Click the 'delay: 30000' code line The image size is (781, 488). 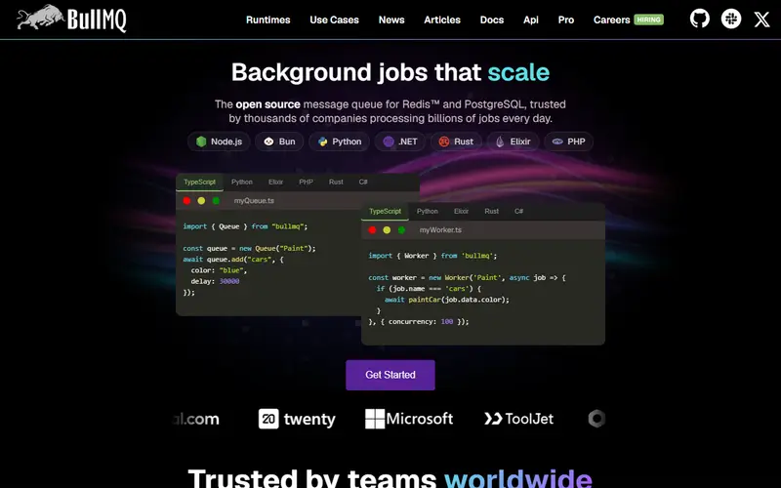pos(215,281)
